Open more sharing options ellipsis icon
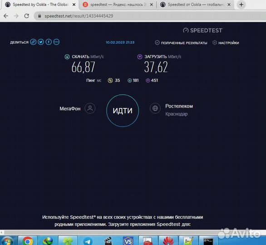266x245 pixels. coord(56,42)
